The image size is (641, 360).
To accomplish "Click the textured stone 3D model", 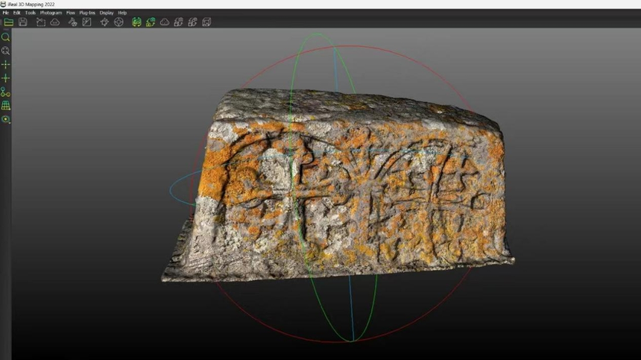I will [x=338, y=185].
